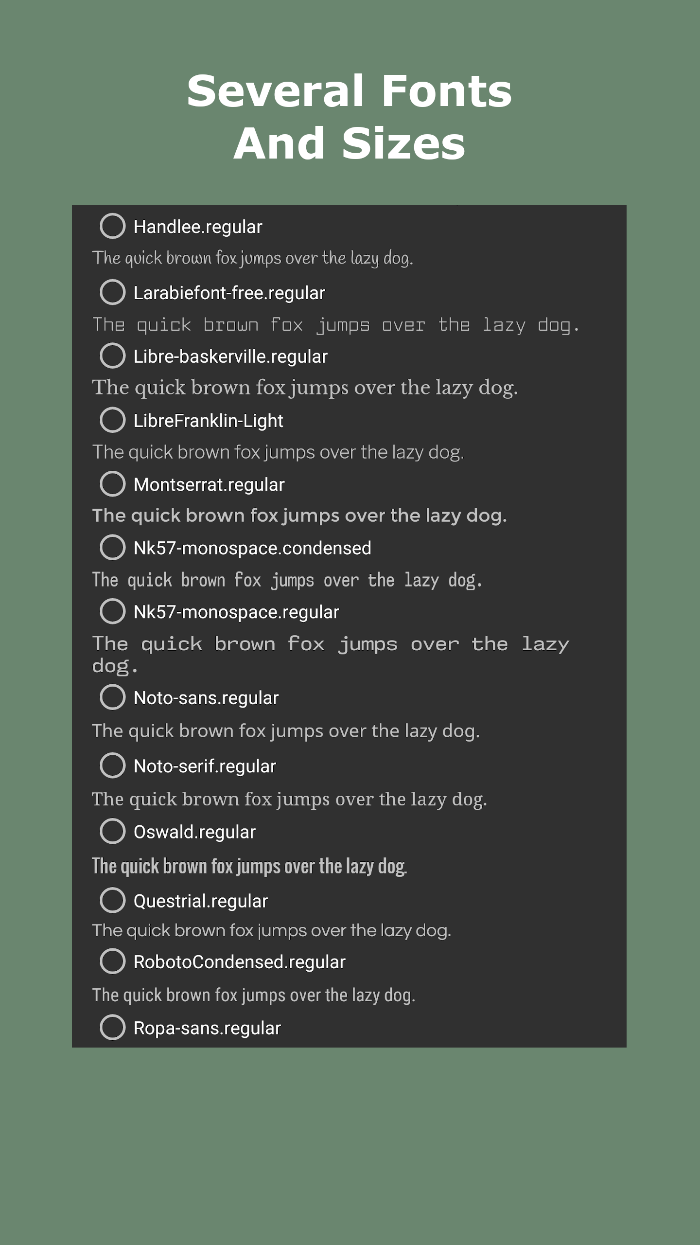
Task: Pick the Noto-serif.regular radio button
Action: [x=112, y=765]
